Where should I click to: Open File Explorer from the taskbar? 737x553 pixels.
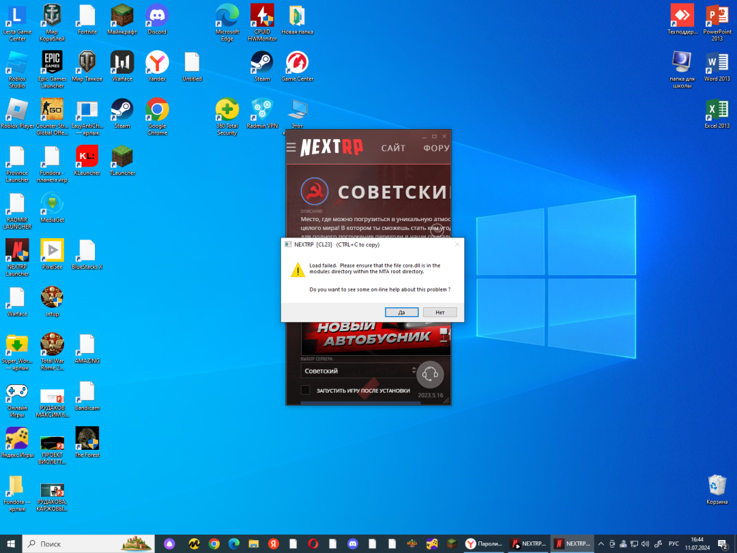click(253, 543)
